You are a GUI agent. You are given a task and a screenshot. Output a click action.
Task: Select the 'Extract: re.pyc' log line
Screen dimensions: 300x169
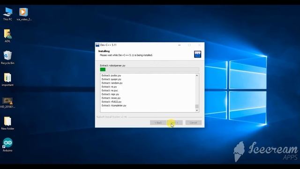coord(110,91)
